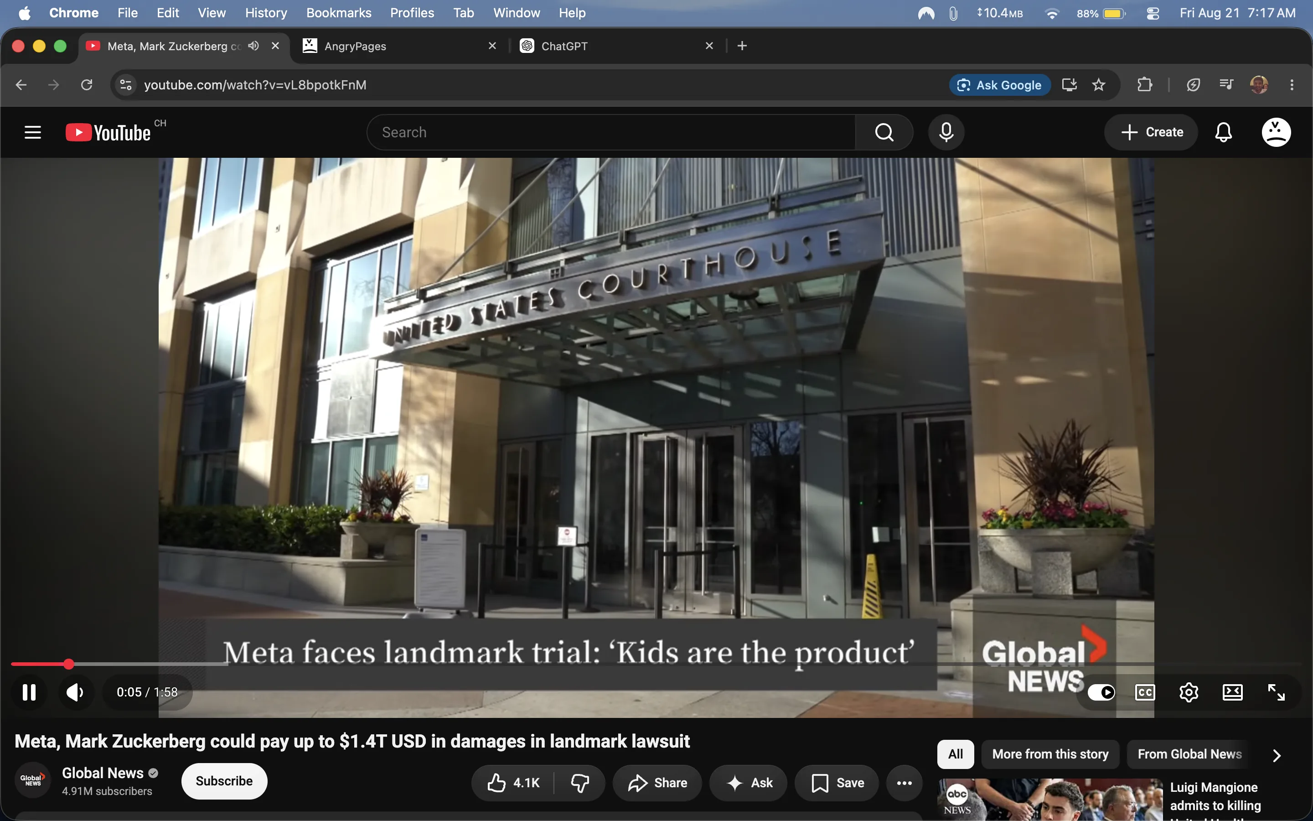Open Chrome extensions puzzle icon
This screenshot has width=1313, height=821.
point(1145,85)
